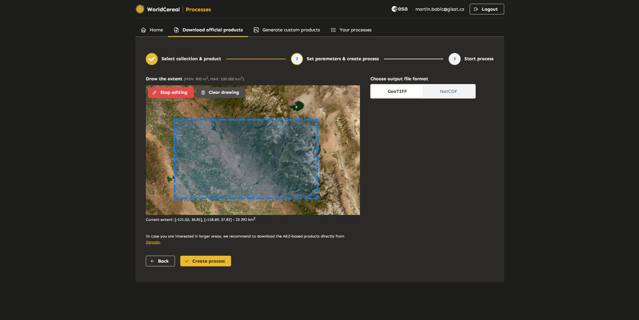Screen dimensions: 639x320
Task: Select GeoTIFF output format
Action: tap(397, 91)
